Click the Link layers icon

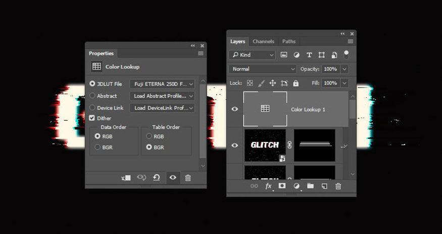coord(254,186)
